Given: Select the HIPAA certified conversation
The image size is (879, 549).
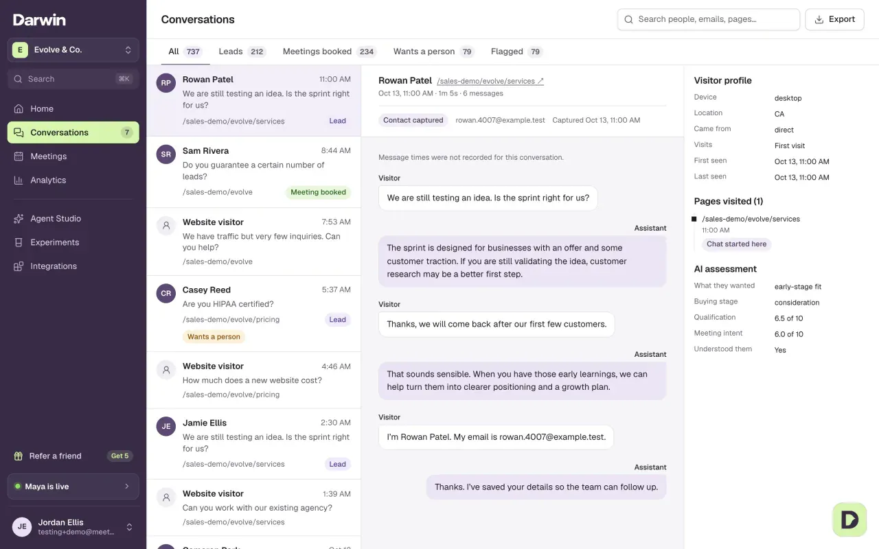Looking at the screenshot, I should (253, 314).
